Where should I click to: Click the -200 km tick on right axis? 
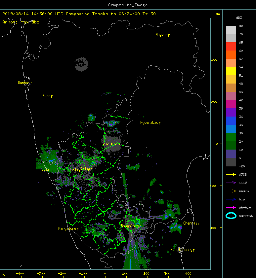(x=212, y=186)
